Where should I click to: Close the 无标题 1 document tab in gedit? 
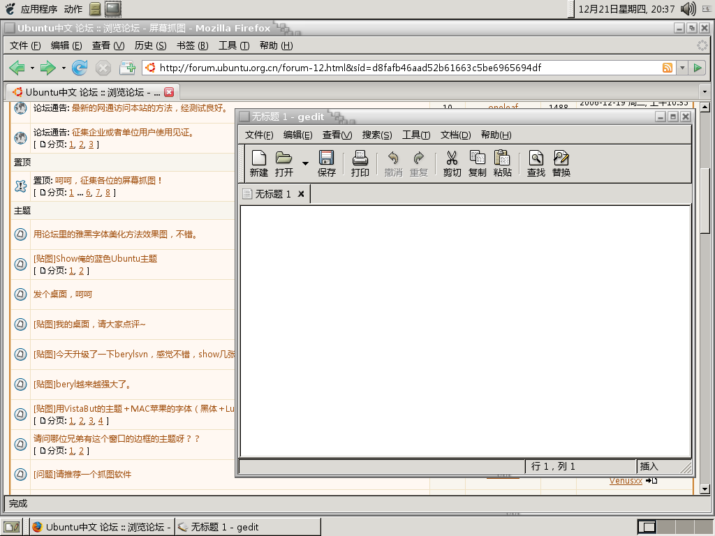[x=301, y=194]
